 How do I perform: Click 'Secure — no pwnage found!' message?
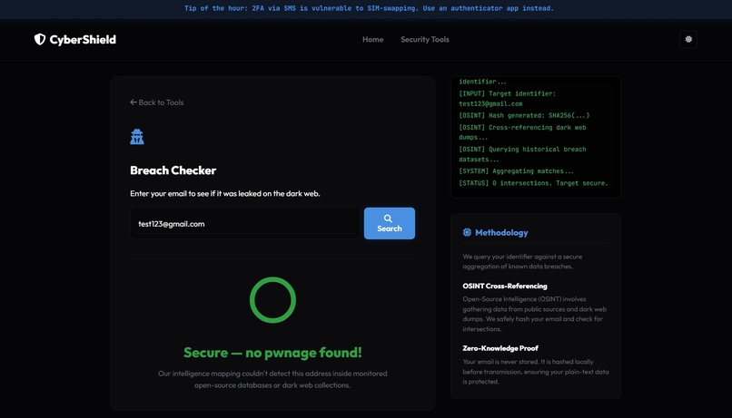pos(272,353)
